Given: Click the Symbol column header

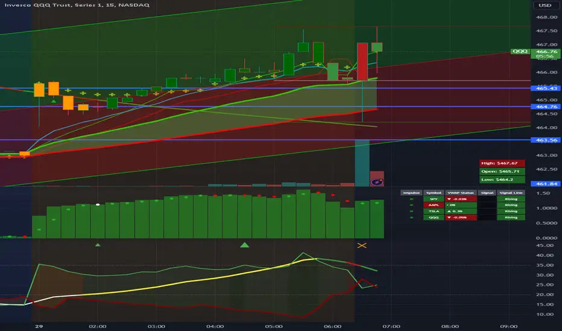Looking at the screenshot, I should (x=434, y=193).
